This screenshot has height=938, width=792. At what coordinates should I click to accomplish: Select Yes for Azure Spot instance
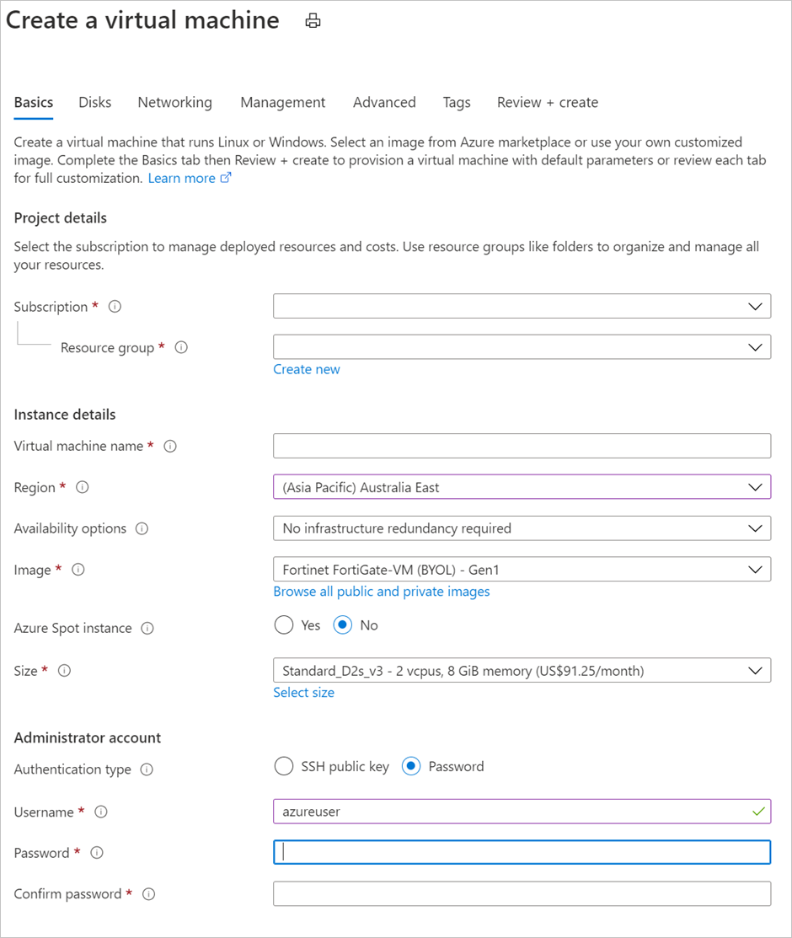(284, 625)
